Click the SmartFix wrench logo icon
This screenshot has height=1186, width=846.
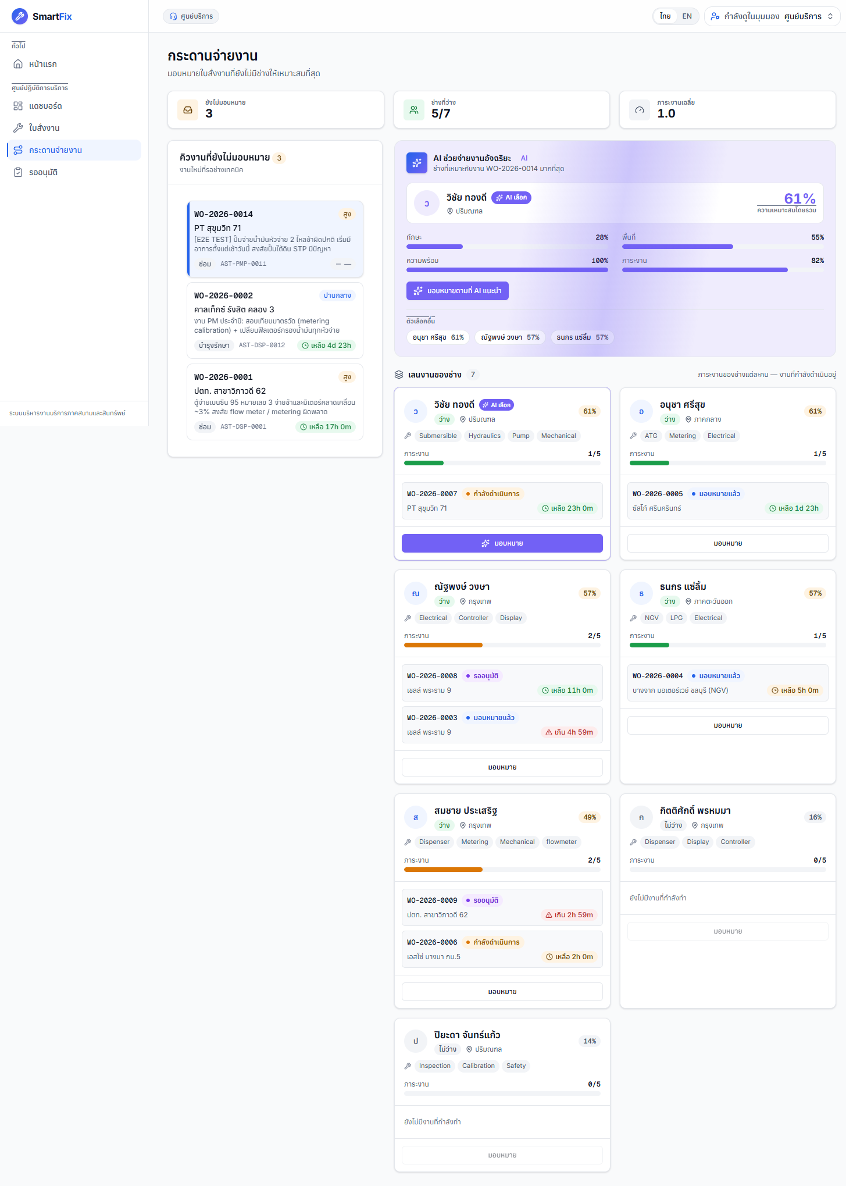point(20,16)
